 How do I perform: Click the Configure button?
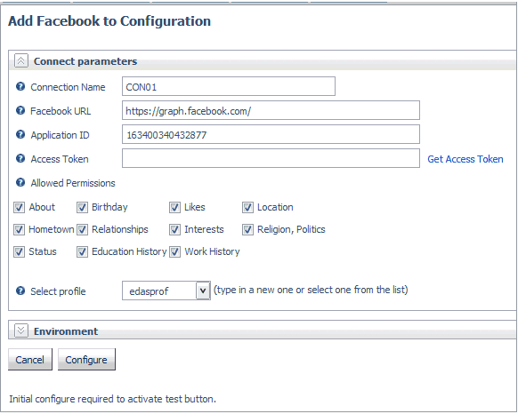86,359
